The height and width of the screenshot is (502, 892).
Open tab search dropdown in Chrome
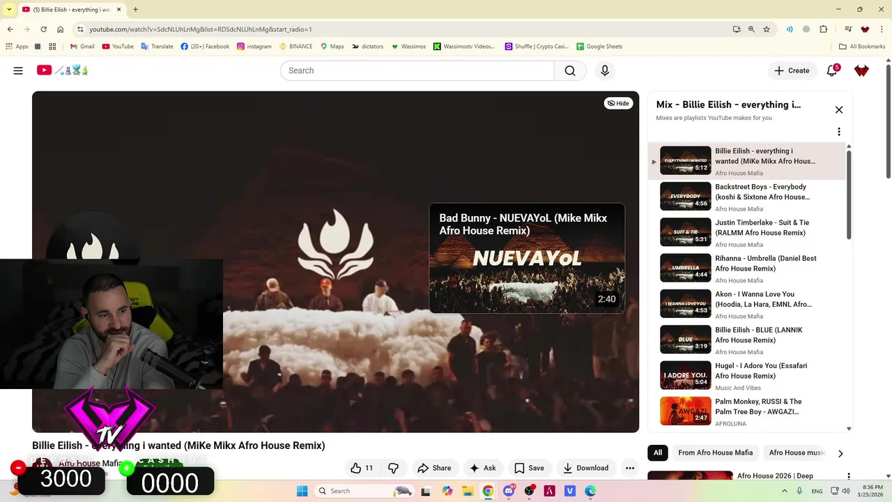(9, 9)
